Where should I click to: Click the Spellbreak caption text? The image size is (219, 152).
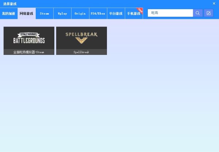pos(81,52)
